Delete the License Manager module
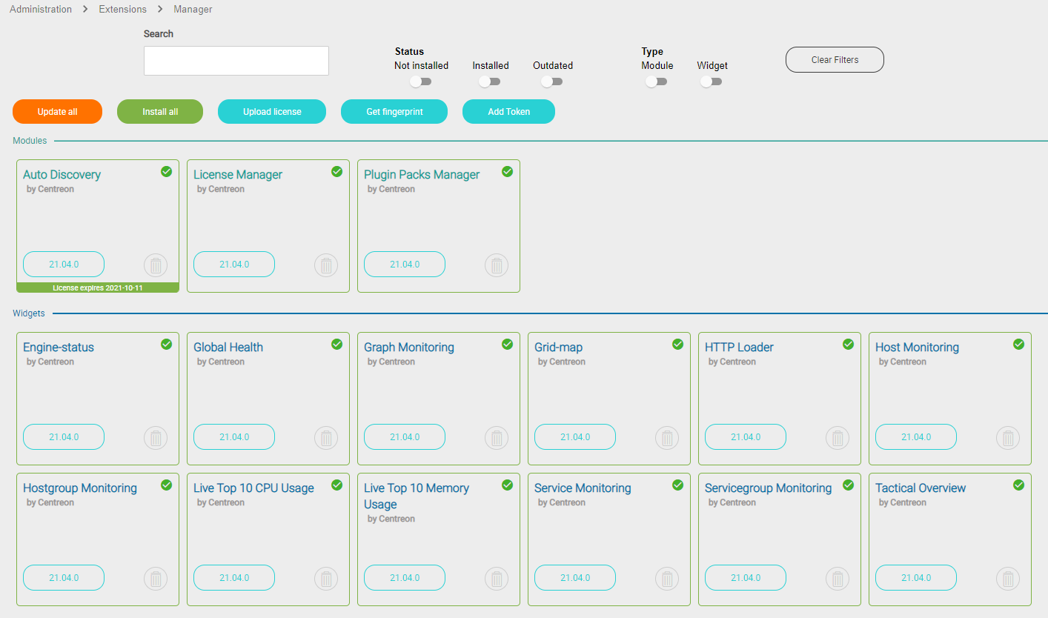This screenshot has height=618, width=1048. 326,265
